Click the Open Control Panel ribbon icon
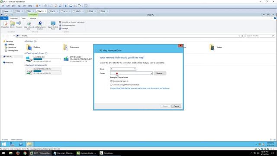 [x=53, y=23]
